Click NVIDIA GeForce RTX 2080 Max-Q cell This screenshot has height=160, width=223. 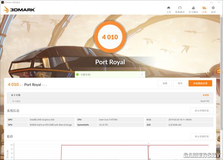pos(51,125)
